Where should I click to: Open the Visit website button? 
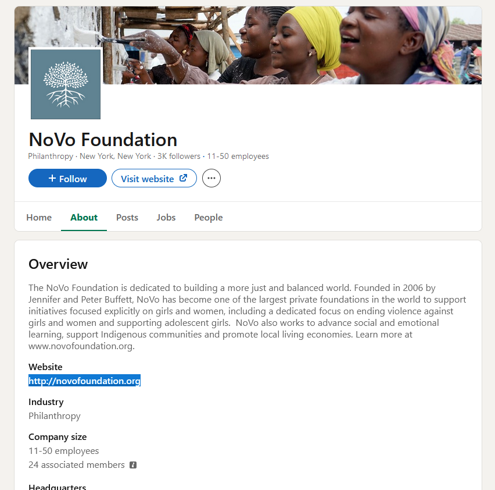[154, 178]
